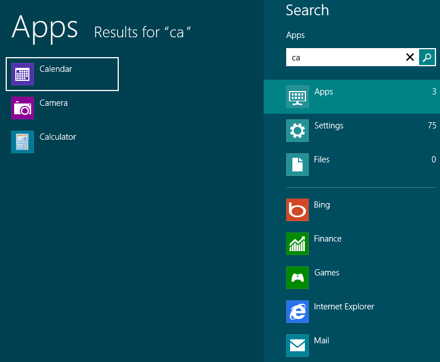Screen dimensions: 440x362
Task: Select the Internet Explorer icon
Action: pyautogui.click(x=297, y=312)
